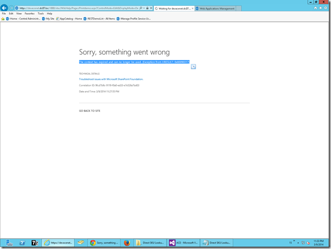
Task: Click the Add to Favorites bar star icon
Action: [3, 19]
